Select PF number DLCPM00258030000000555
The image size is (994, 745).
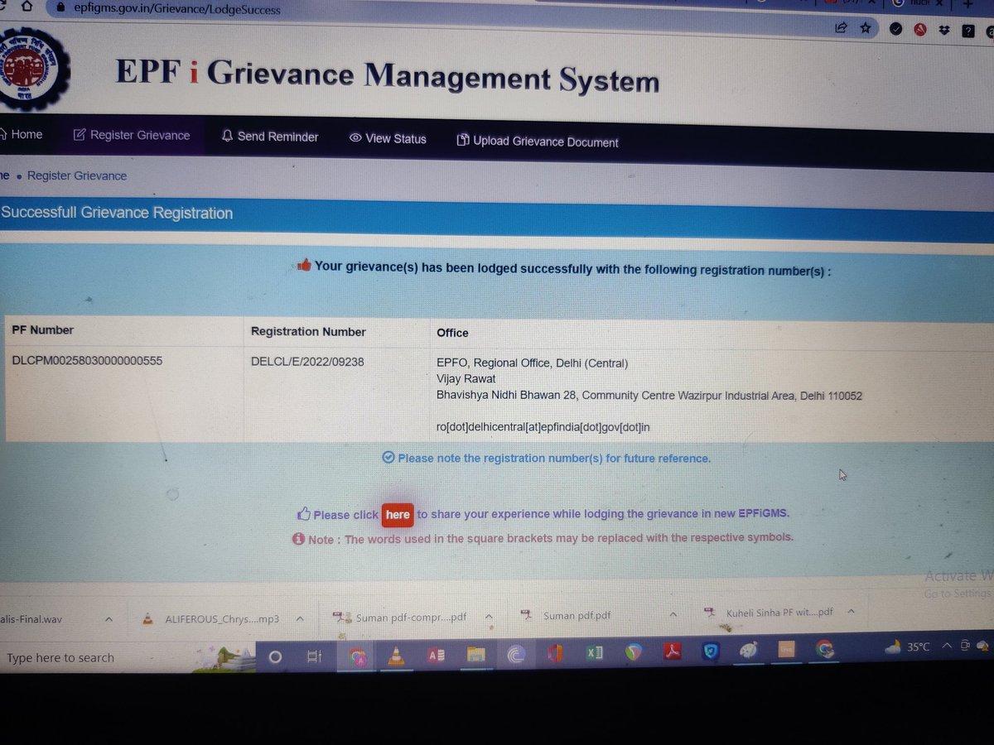(87, 360)
